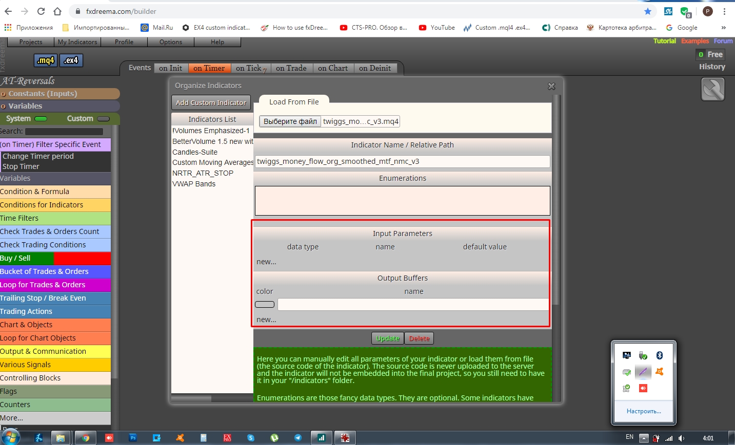The image size is (735, 445).
Task: Open the Projects menu
Action: (x=31, y=42)
